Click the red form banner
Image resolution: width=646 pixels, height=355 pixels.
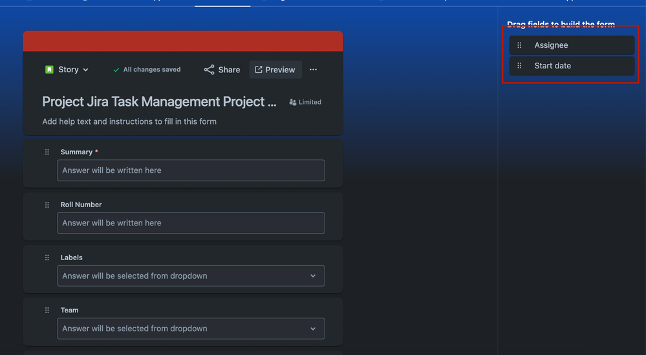point(182,41)
